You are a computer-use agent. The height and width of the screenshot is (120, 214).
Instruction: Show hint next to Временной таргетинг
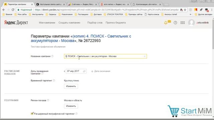54,81
